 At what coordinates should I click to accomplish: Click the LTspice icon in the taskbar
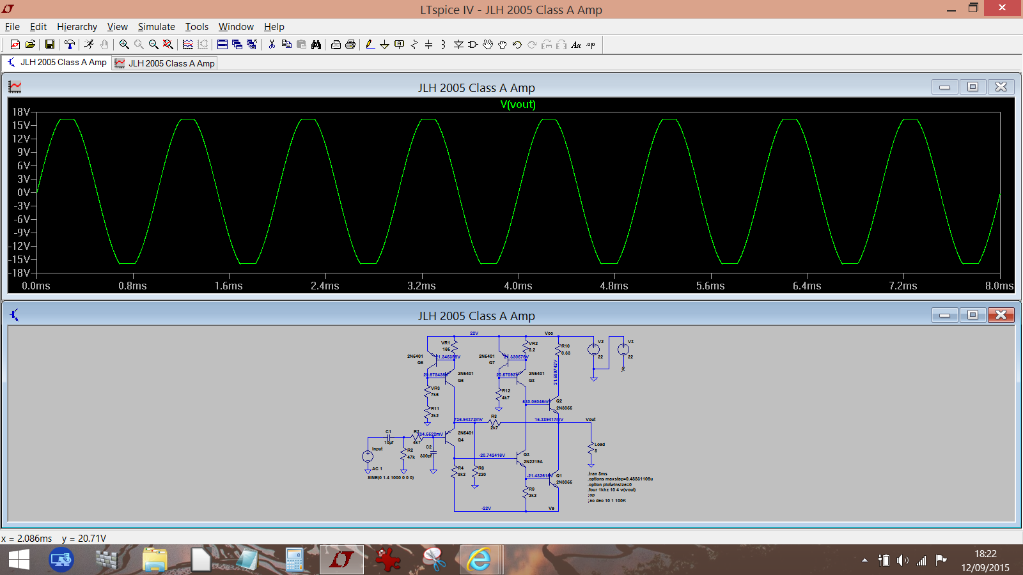click(x=341, y=560)
